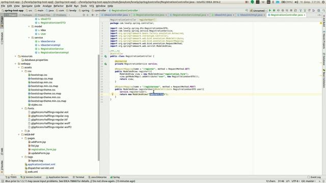Viewport: 326px width, 183px height.
Task: Click the green circular tray icon
Action: [253, 2]
